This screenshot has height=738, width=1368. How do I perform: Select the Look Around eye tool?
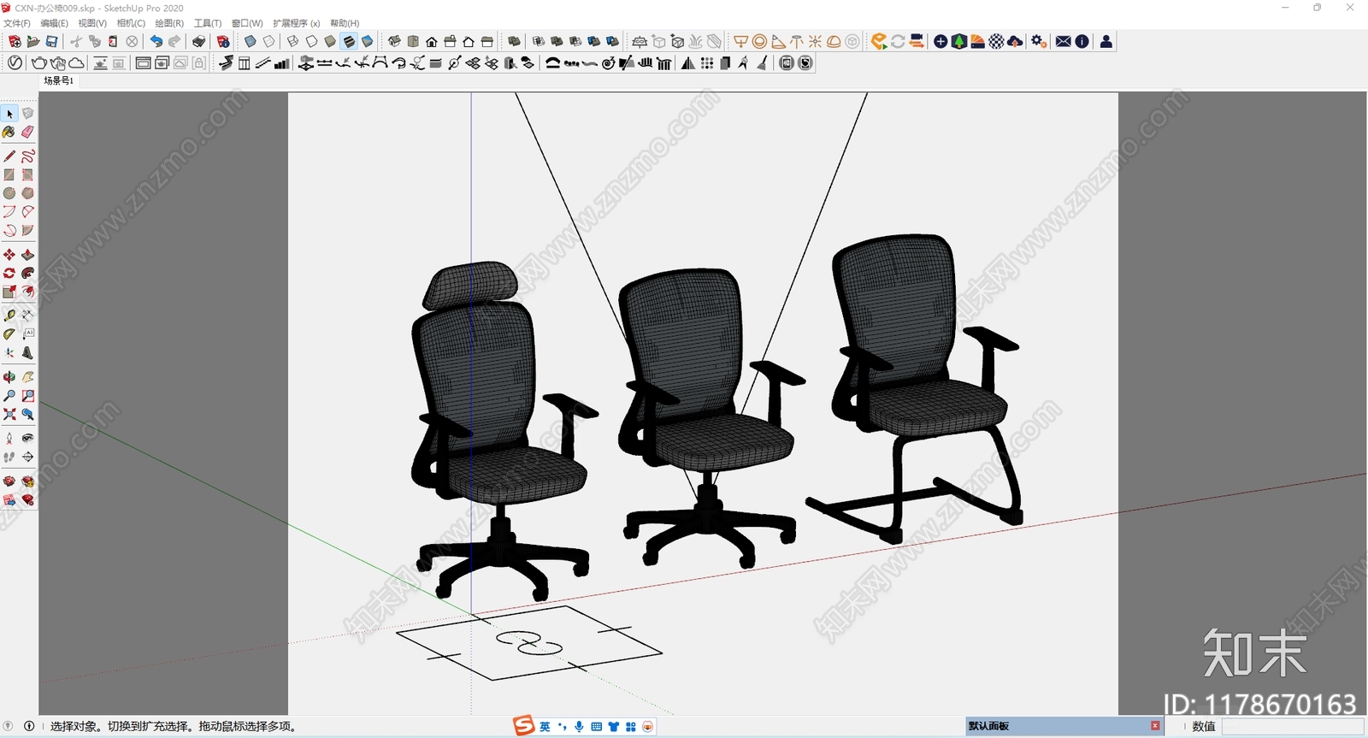(x=27, y=438)
